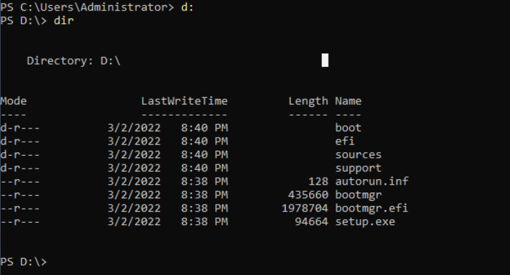The height and width of the screenshot is (275, 510).
Task: Click the 'setup.exe' file name
Action: [x=365, y=221]
